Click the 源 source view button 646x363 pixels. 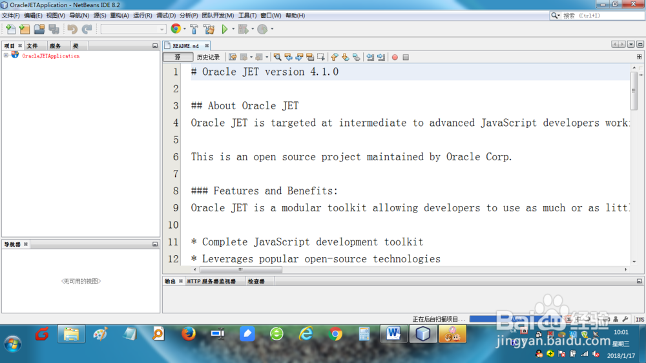178,57
